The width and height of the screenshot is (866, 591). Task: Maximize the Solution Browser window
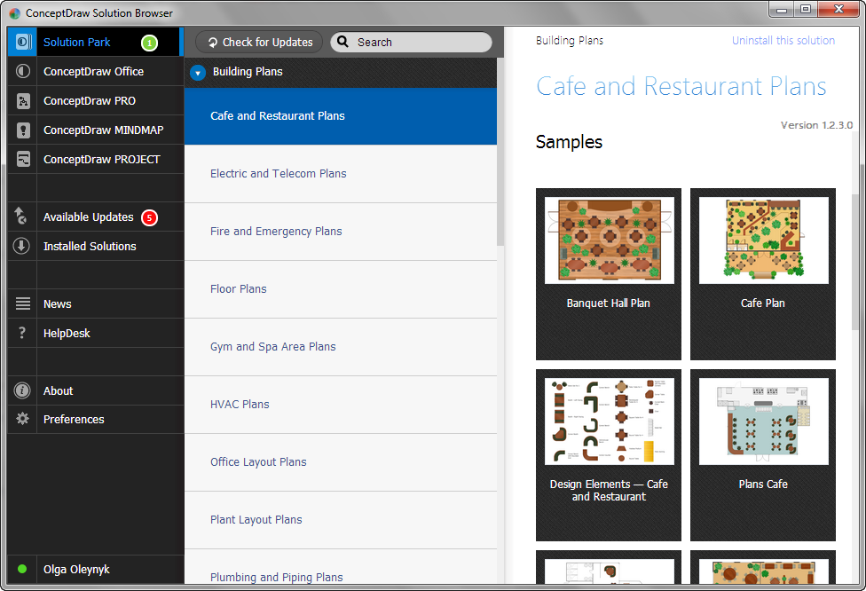[x=806, y=10]
